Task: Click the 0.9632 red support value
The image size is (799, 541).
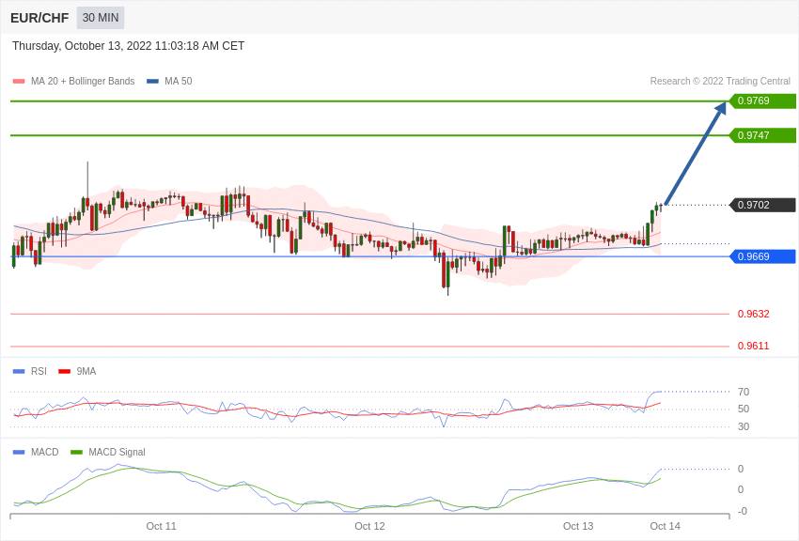Action: tap(754, 314)
